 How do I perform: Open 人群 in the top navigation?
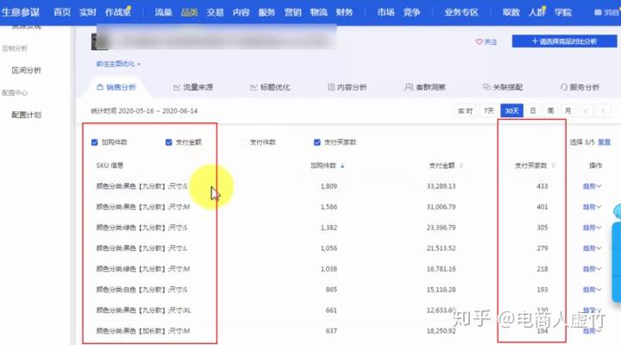click(x=537, y=12)
